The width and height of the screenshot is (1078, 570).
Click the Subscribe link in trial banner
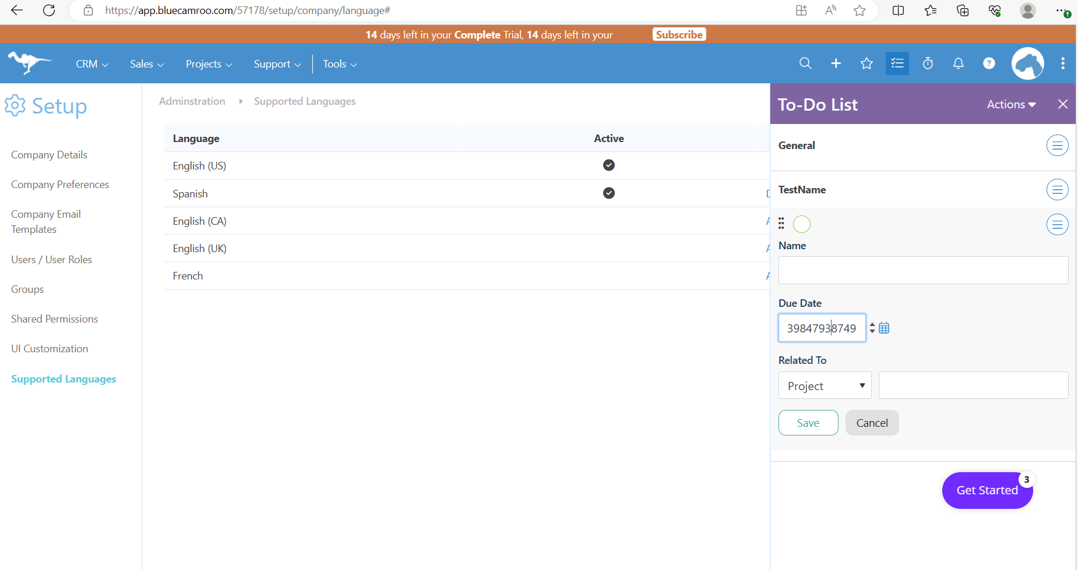click(x=679, y=34)
